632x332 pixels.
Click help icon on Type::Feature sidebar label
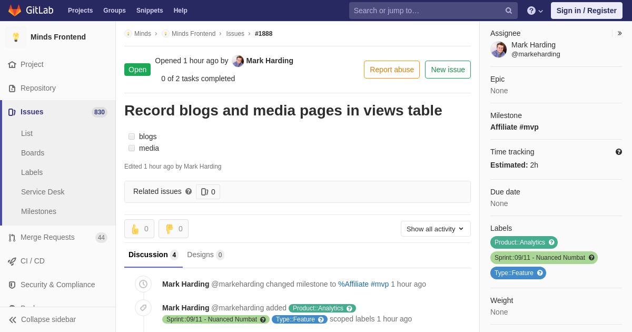coord(540,273)
